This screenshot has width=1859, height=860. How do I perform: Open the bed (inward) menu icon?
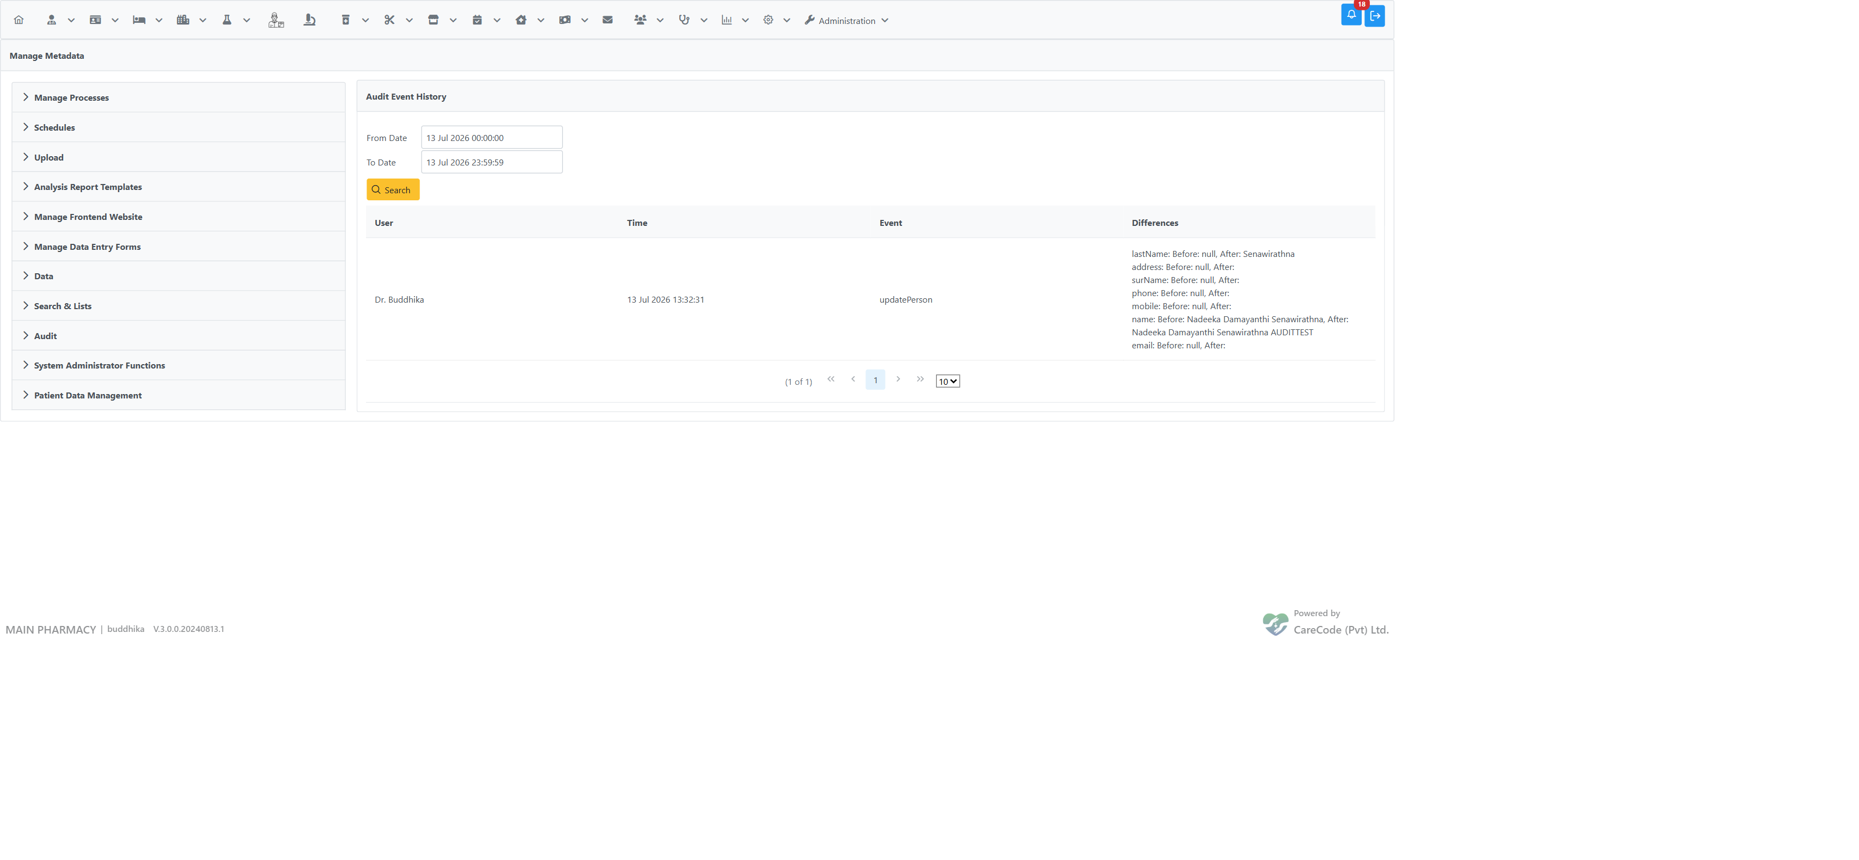pos(139,20)
